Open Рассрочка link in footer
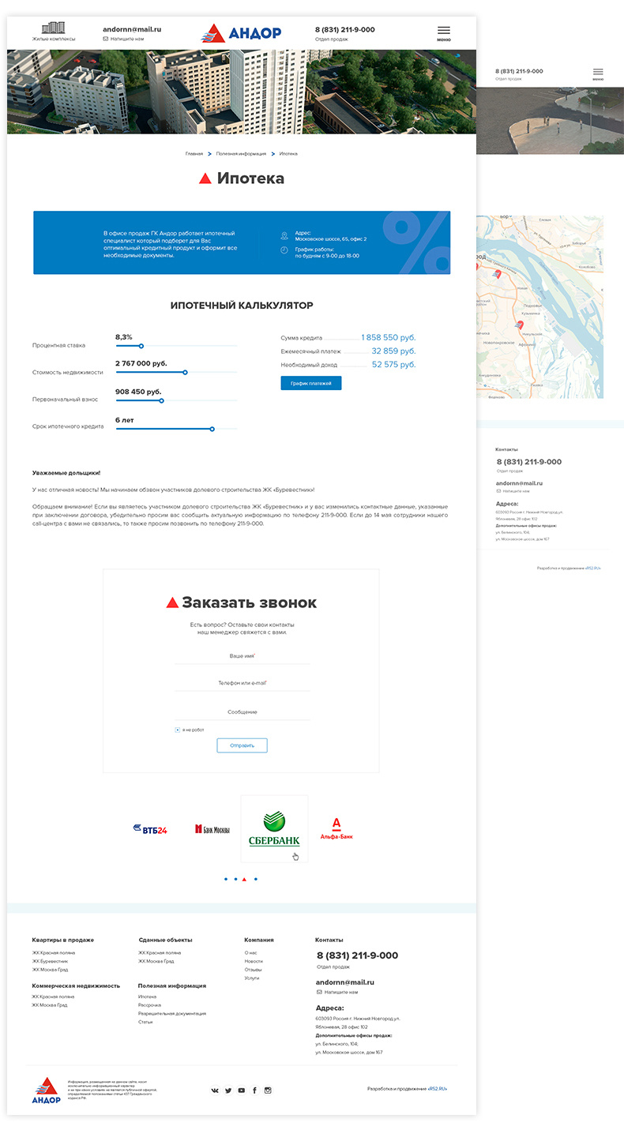This screenshot has height=1130, width=624. pos(149,1005)
